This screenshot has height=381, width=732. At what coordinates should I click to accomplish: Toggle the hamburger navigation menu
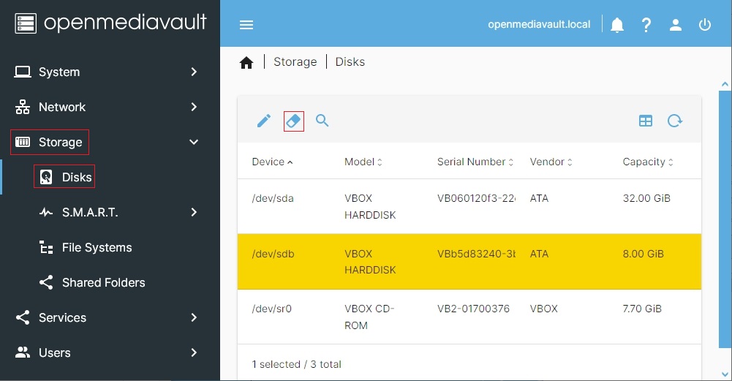246,25
